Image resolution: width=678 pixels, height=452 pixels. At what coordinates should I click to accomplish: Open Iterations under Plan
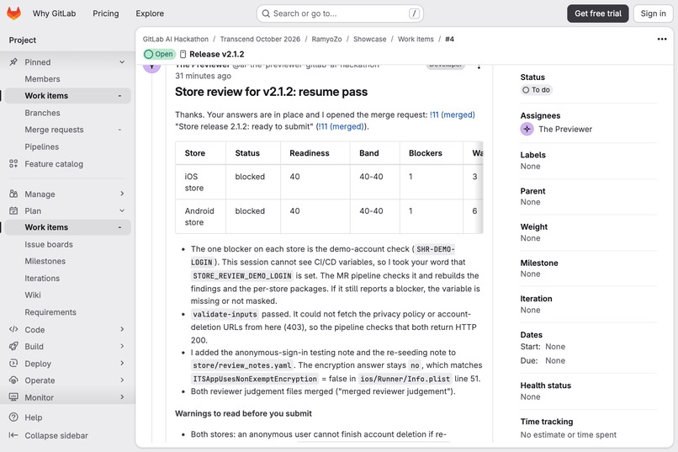click(x=42, y=278)
